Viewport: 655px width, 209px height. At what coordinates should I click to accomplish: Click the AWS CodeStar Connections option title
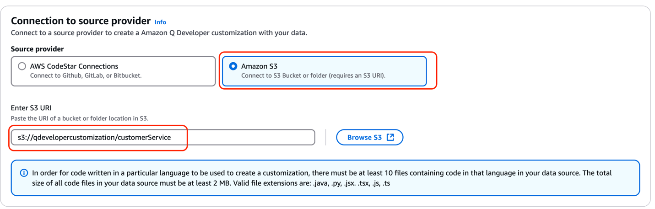click(x=74, y=66)
